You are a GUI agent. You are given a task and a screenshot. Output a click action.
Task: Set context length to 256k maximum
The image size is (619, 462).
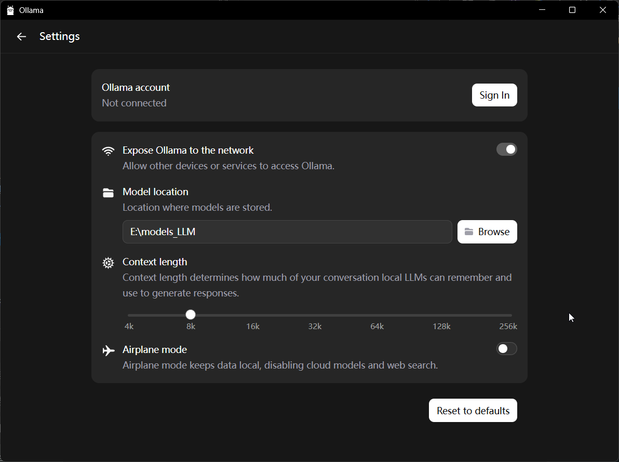pos(511,315)
